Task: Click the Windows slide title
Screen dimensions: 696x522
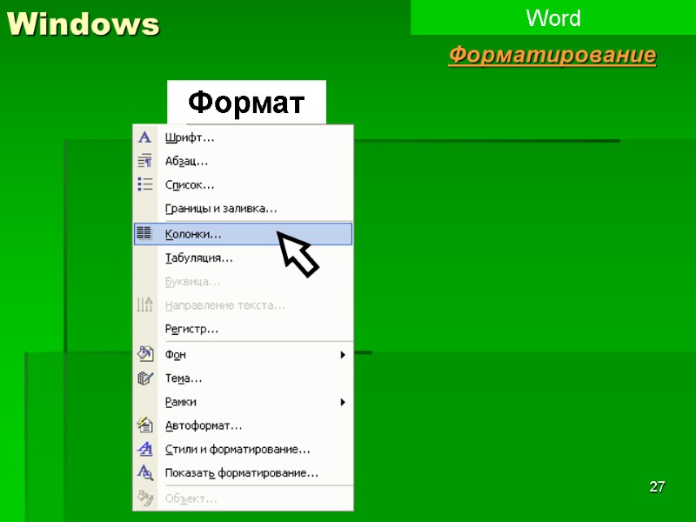Action: pyautogui.click(x=83, y=23)
